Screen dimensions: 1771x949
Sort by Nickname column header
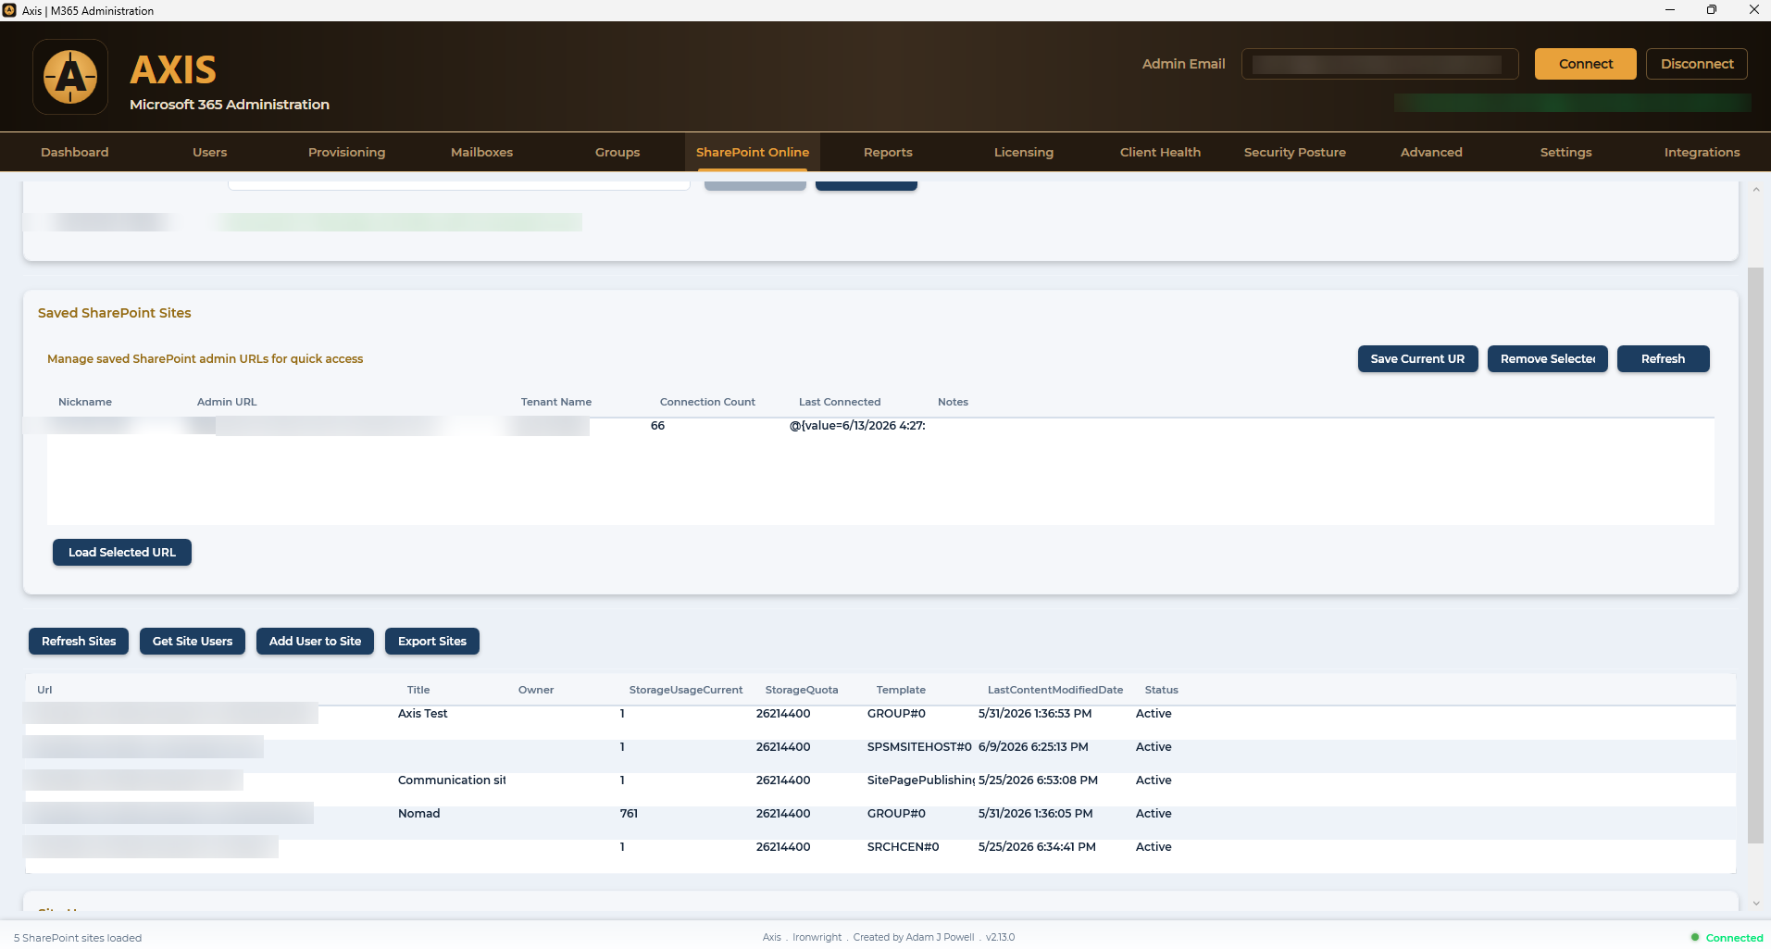point(85,402)
